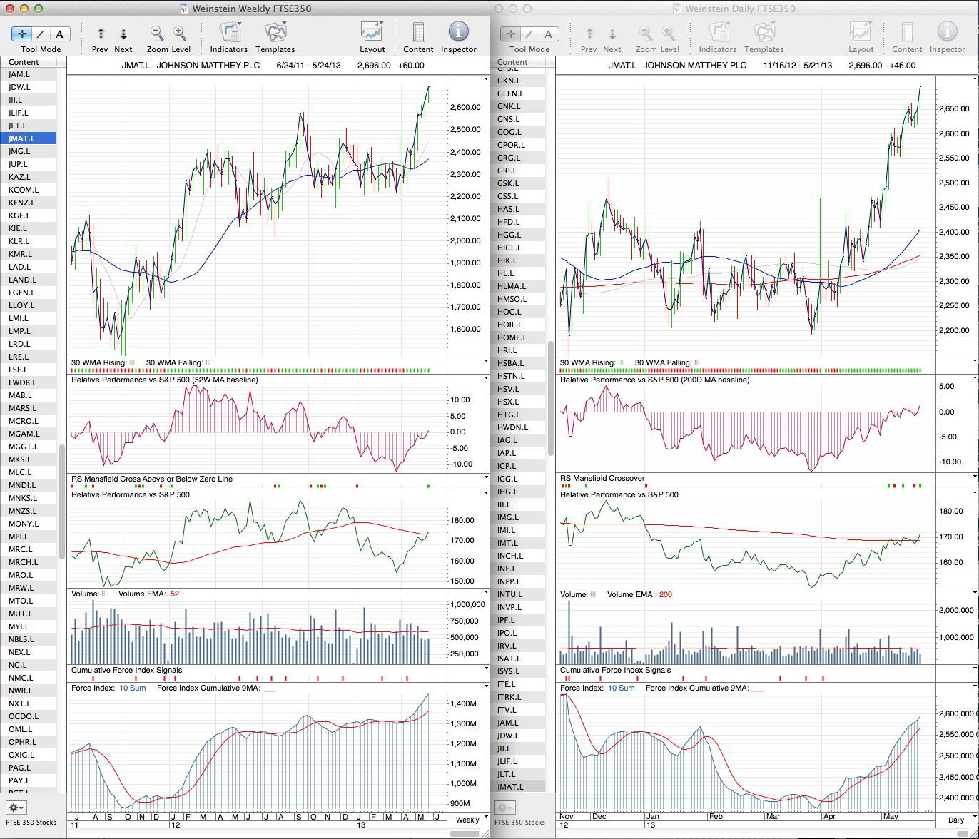Open Templates in the Weinstein Weekly toolbar

(x=275, y=33)
